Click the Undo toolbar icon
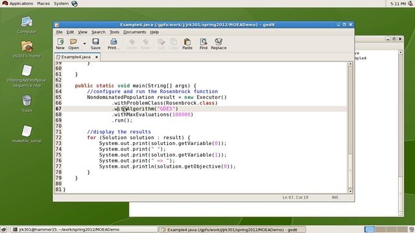Image resolution: width=415 pixels, height=233 pixels. [x=132, y=44]
